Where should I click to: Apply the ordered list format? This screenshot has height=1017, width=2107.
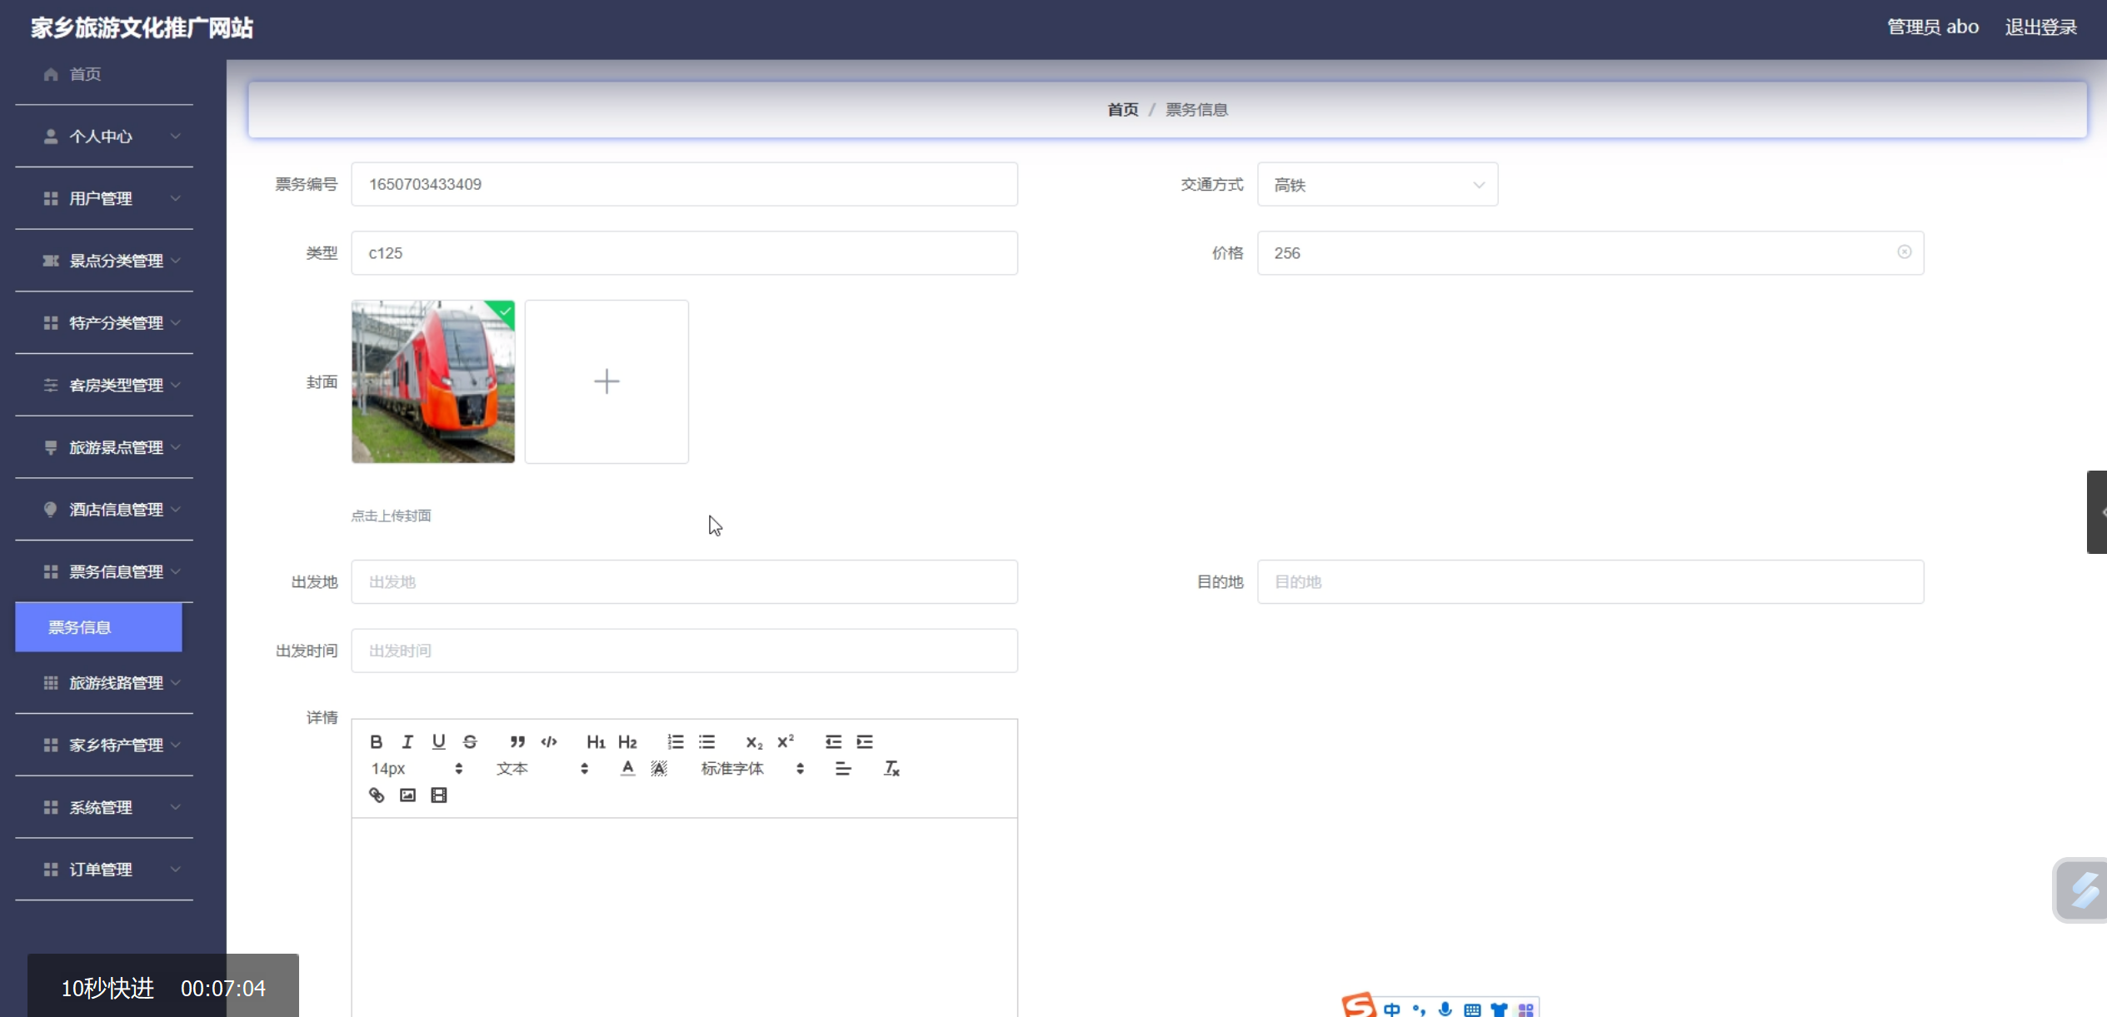[675, 741]
